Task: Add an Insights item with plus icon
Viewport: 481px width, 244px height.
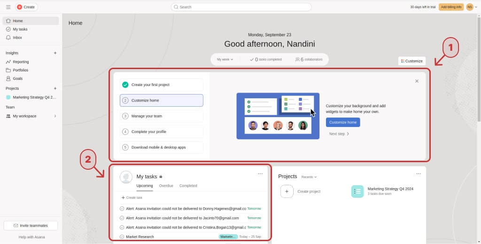Action: click(55, 53)
